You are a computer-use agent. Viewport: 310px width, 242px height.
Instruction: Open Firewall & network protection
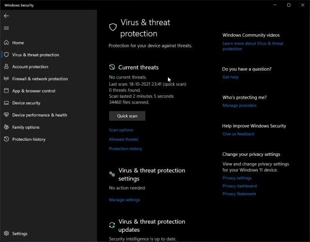coord(48,79)
